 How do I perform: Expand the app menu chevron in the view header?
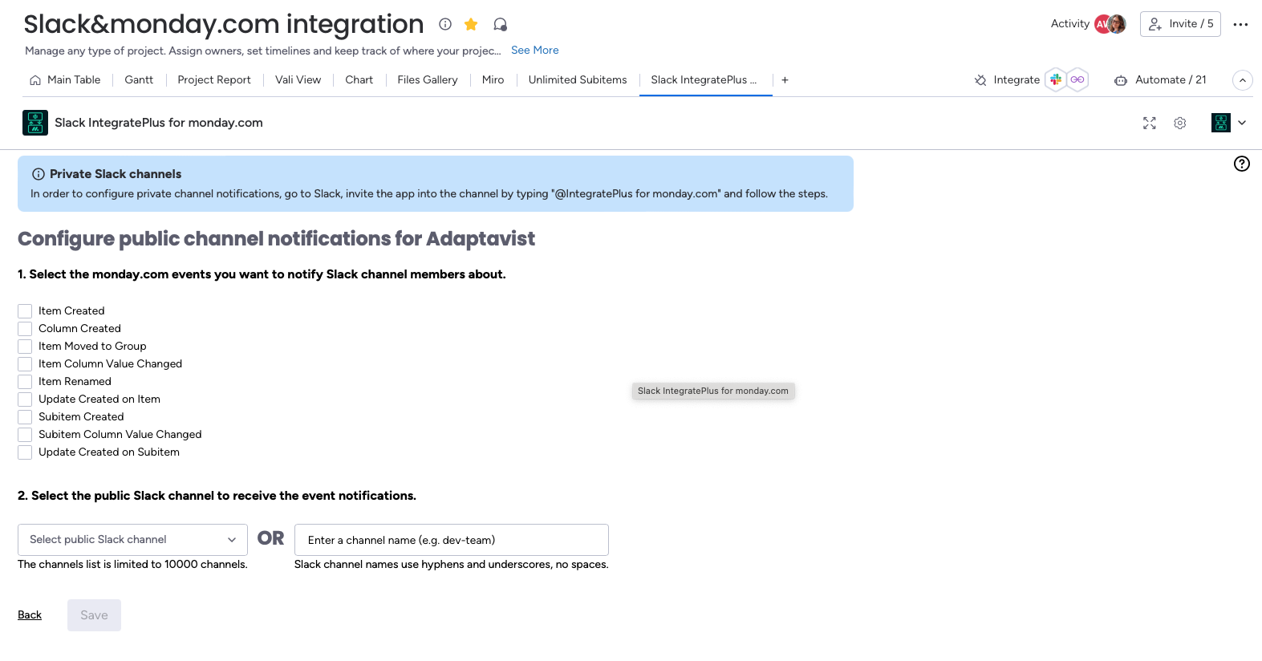pyautogui.click(x=1242, y=123)
